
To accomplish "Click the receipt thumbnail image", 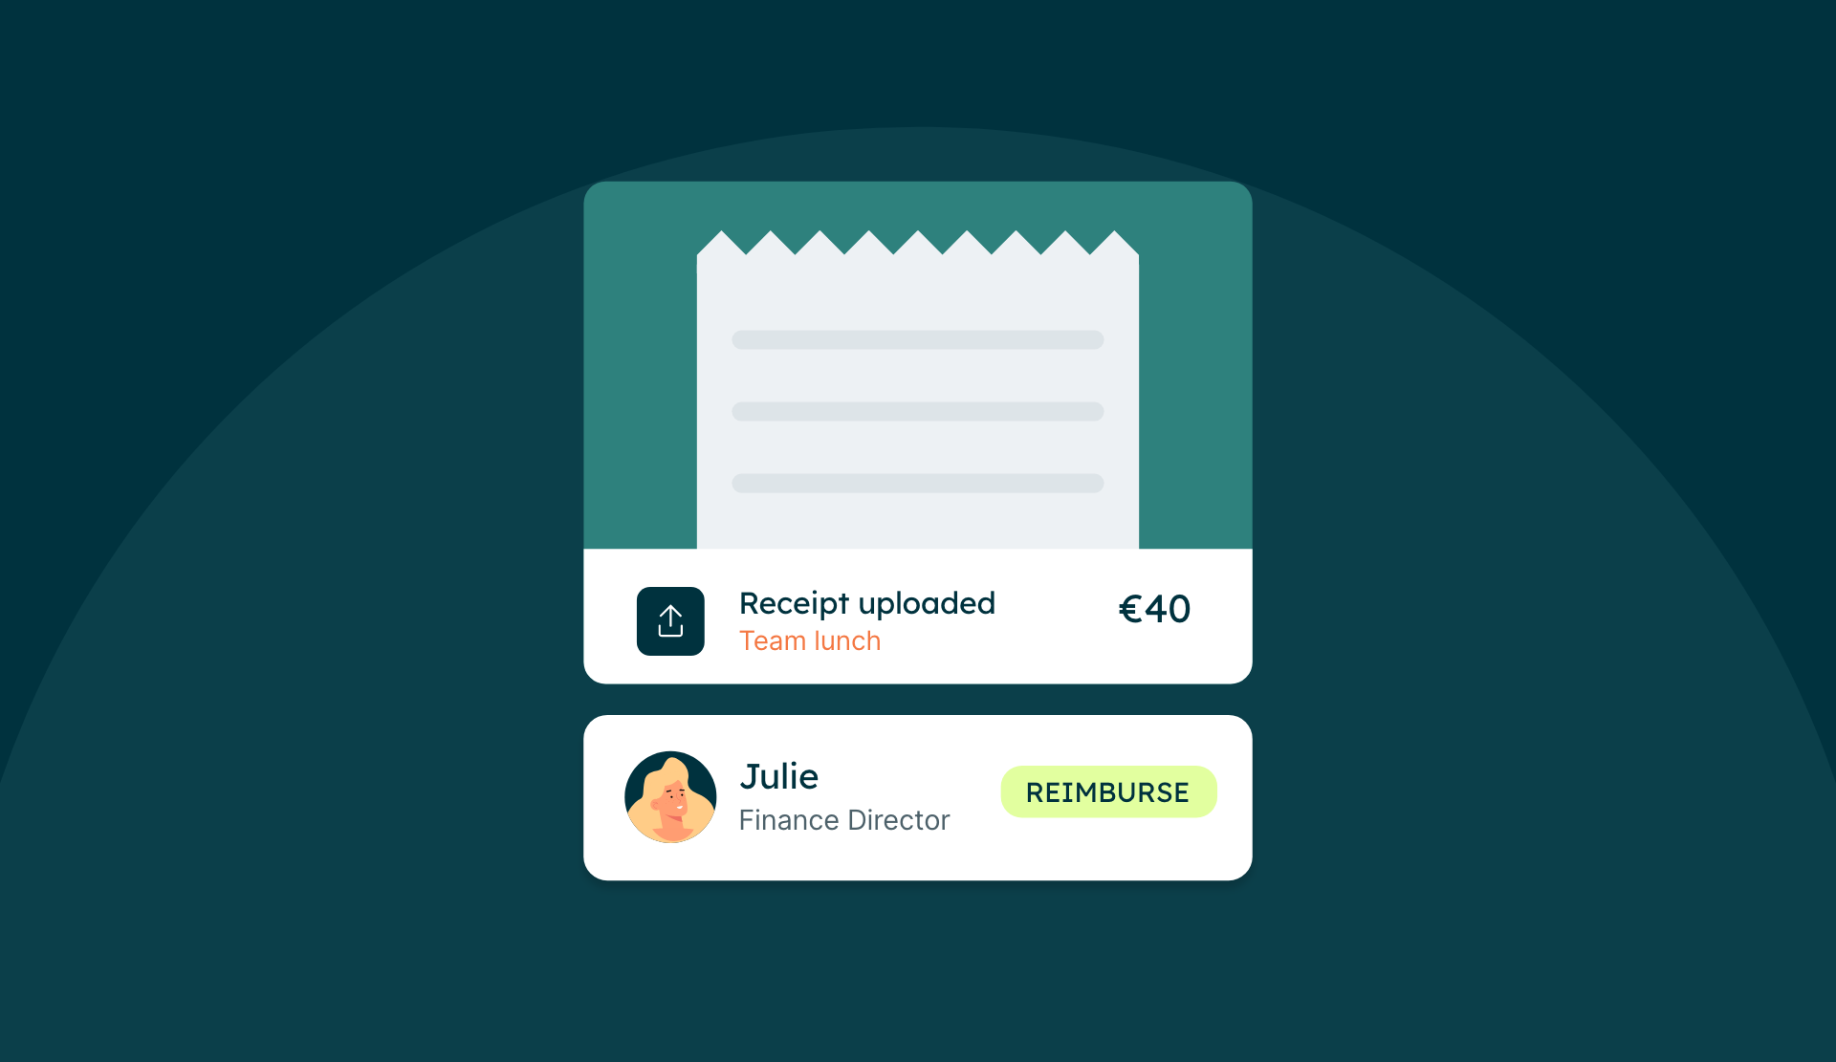I will 918,392.
